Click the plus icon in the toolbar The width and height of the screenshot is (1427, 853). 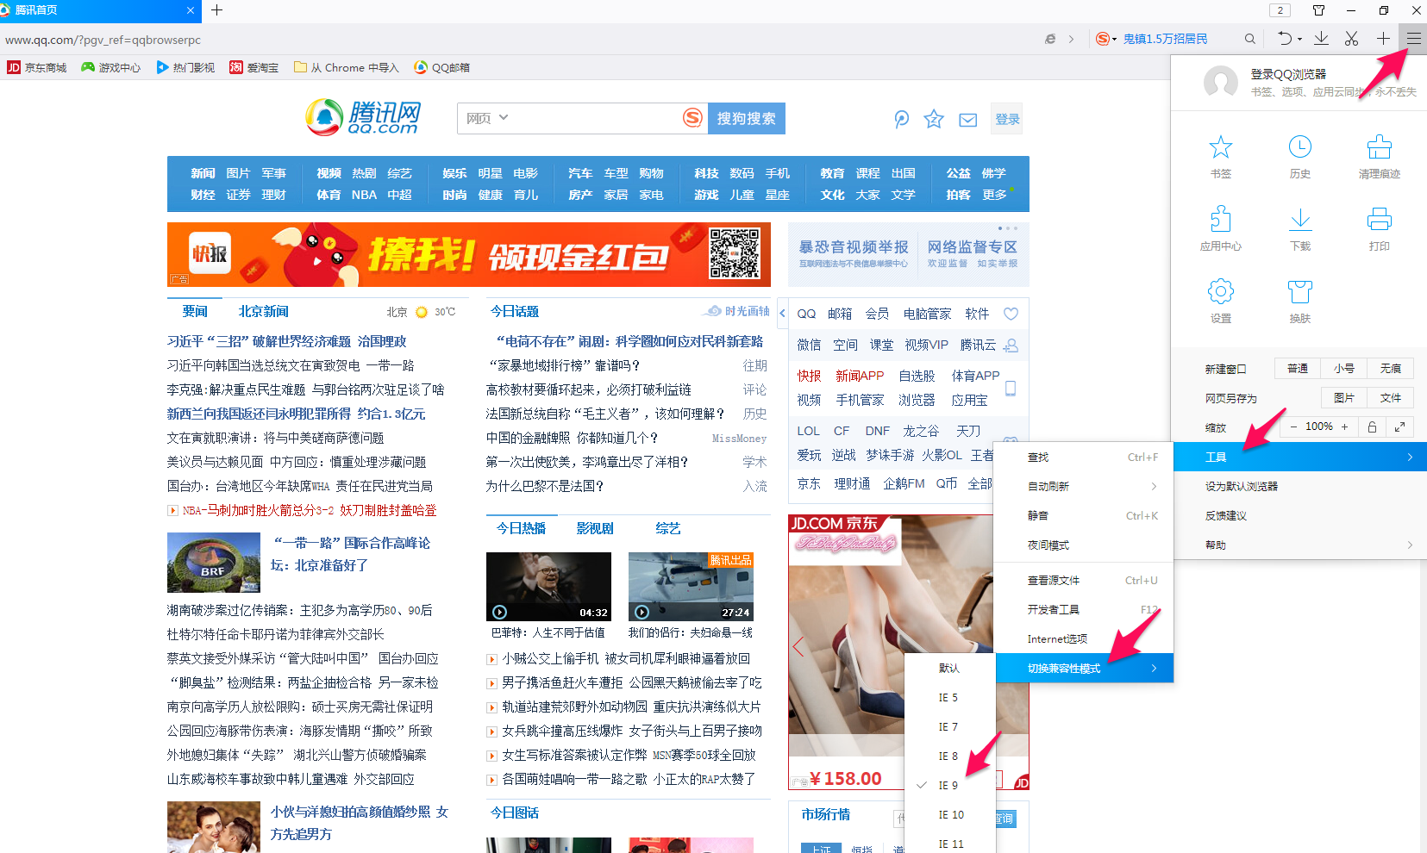coord(1383,39)
